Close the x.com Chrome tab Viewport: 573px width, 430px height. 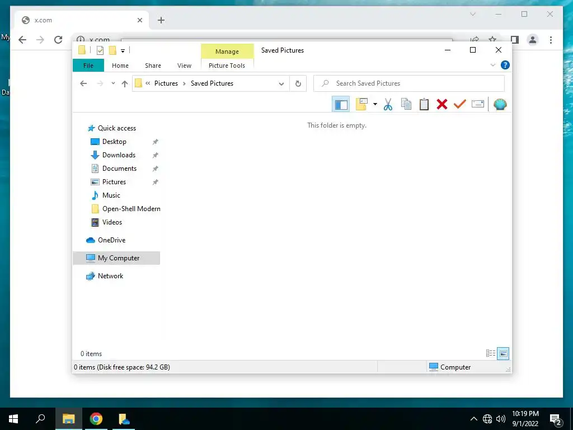[139, 20]
